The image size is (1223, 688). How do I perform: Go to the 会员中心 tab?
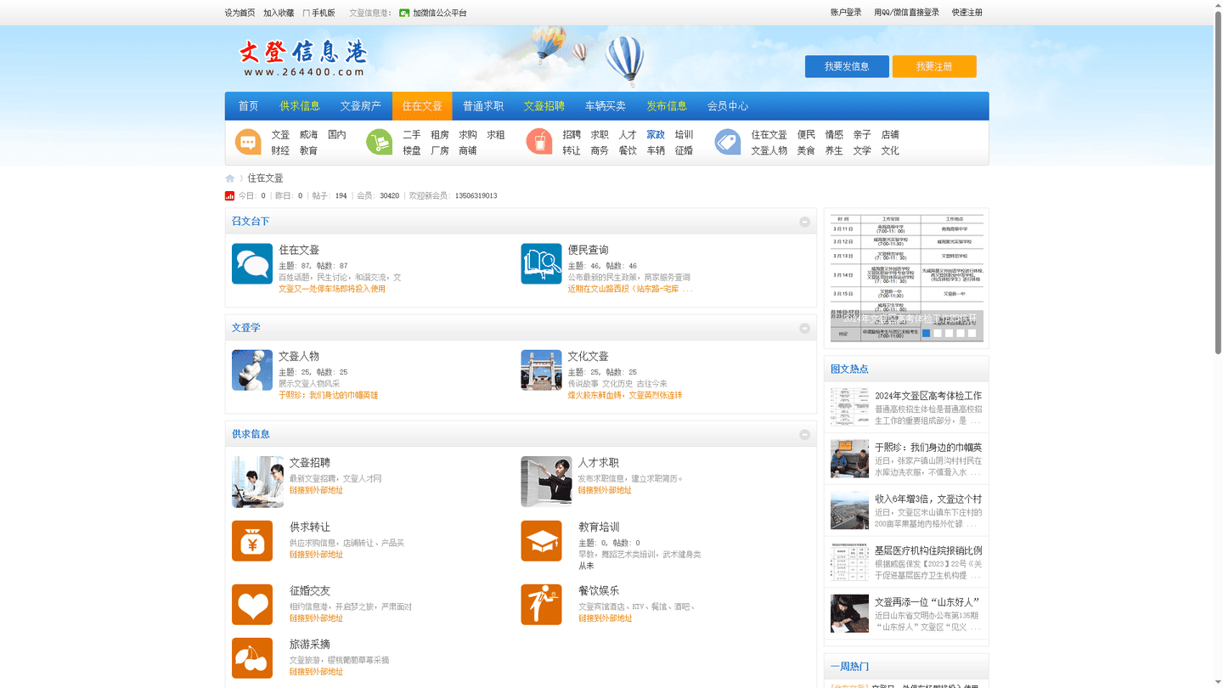pos(728,106)
